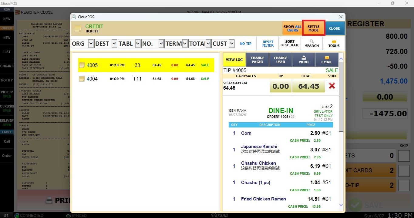
Task: Click the CloudPOS dialog document icon
Action: [x=74, y=17]
